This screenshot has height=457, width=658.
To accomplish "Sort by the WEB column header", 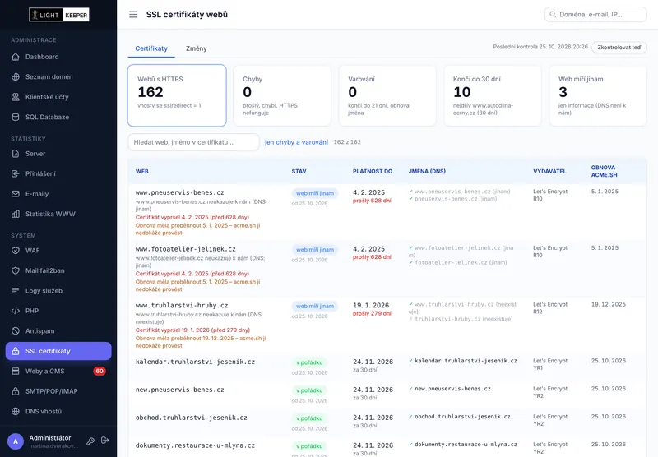I will pos(141,171).
